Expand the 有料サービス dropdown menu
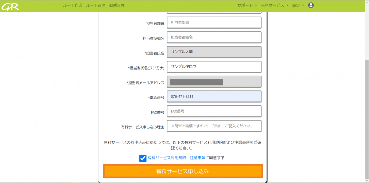 275,5
